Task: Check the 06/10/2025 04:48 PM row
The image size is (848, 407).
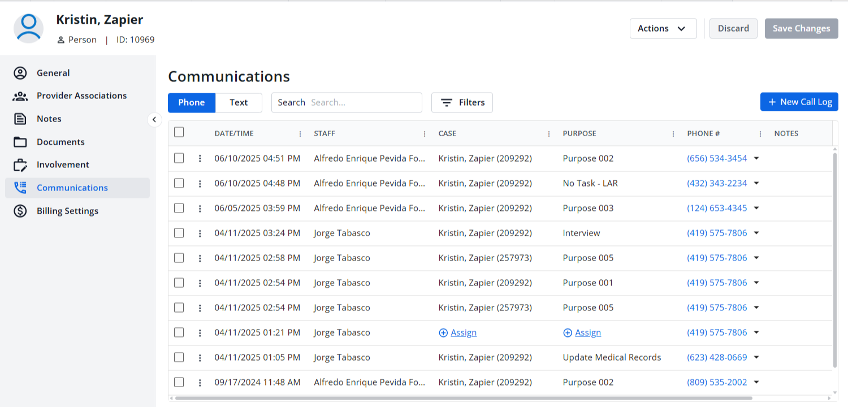Action: click(179, 183)
